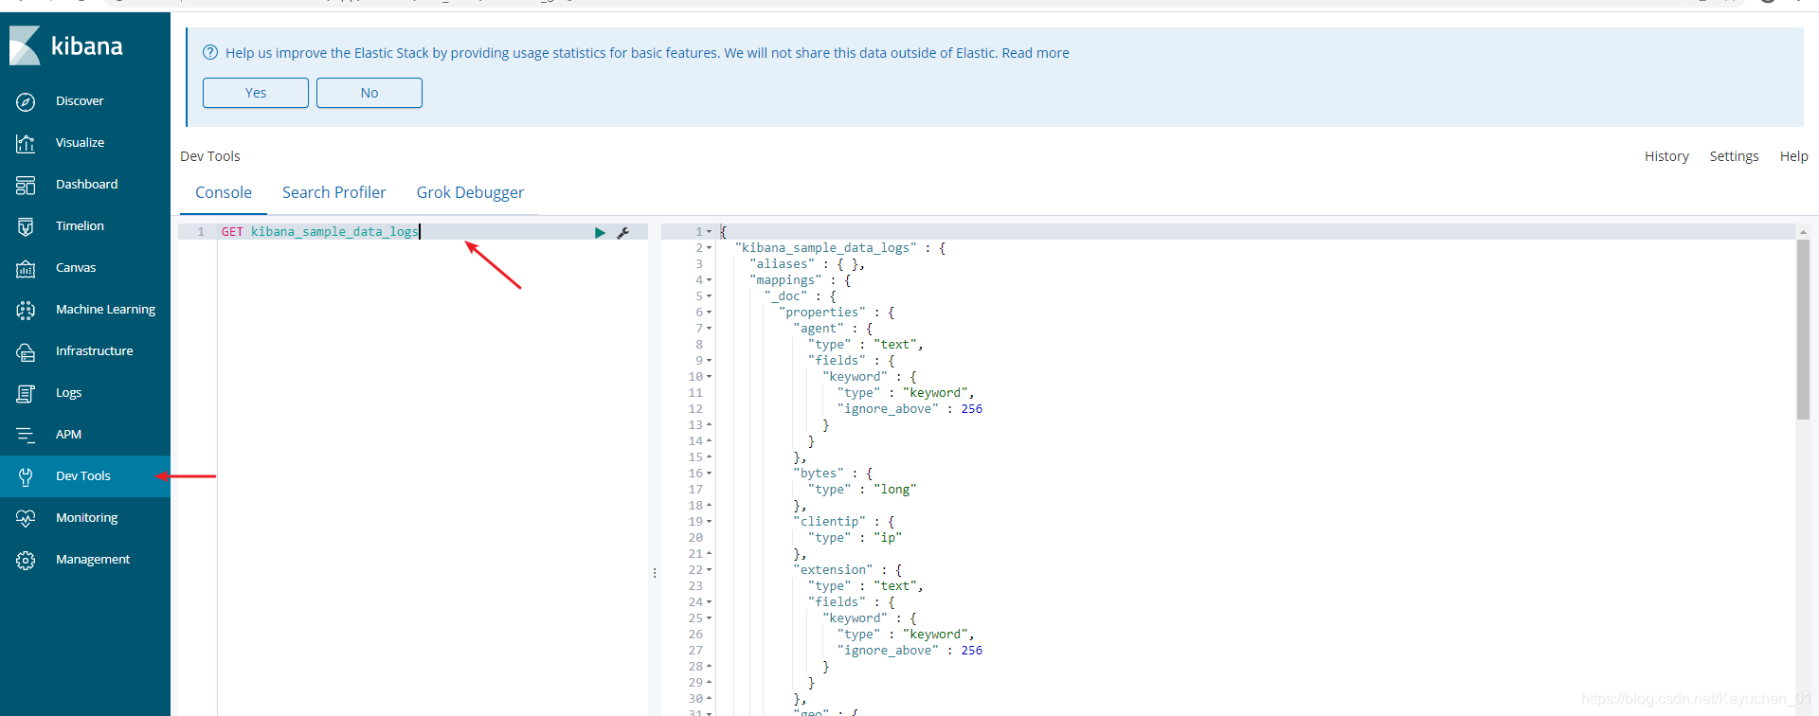Open Discover compass icon

[26, 101]
